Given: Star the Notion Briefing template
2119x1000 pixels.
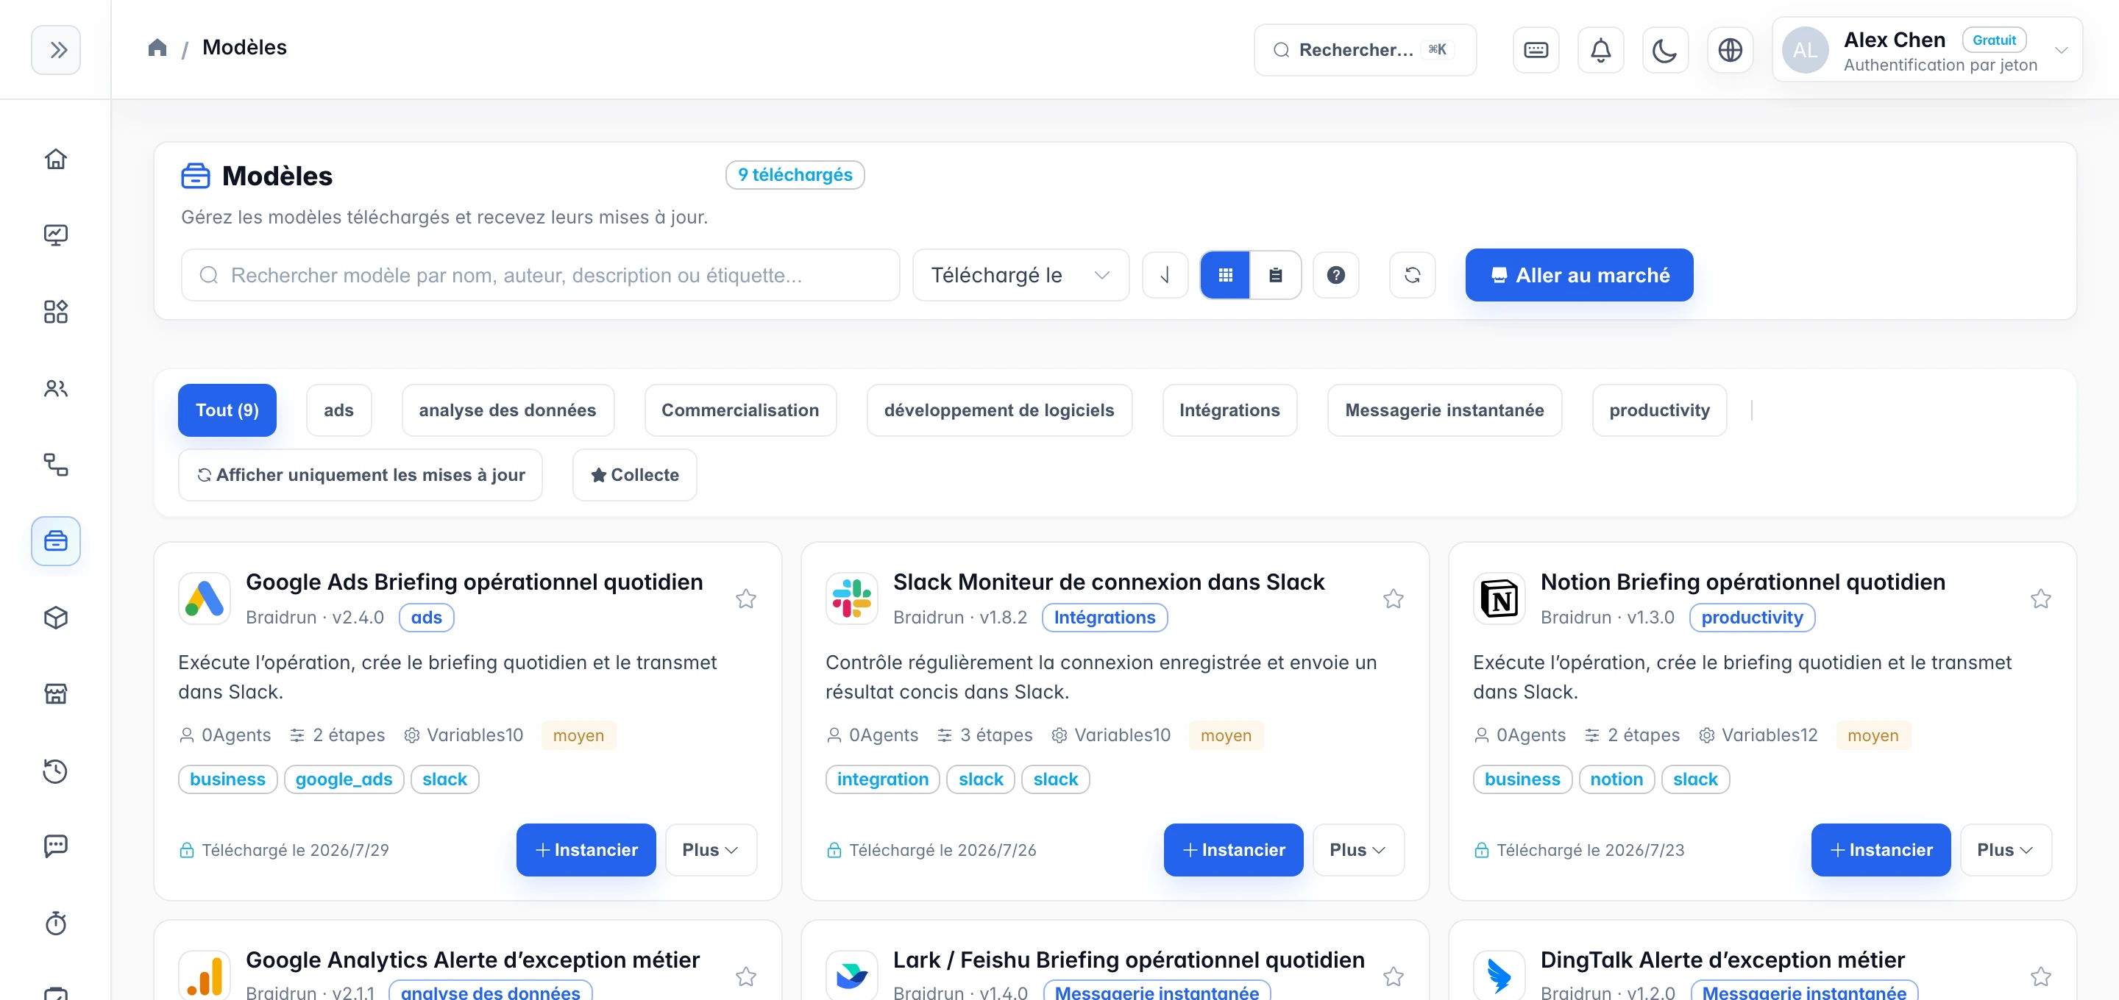Looking at the screenshot, I should pos(2040,599).
